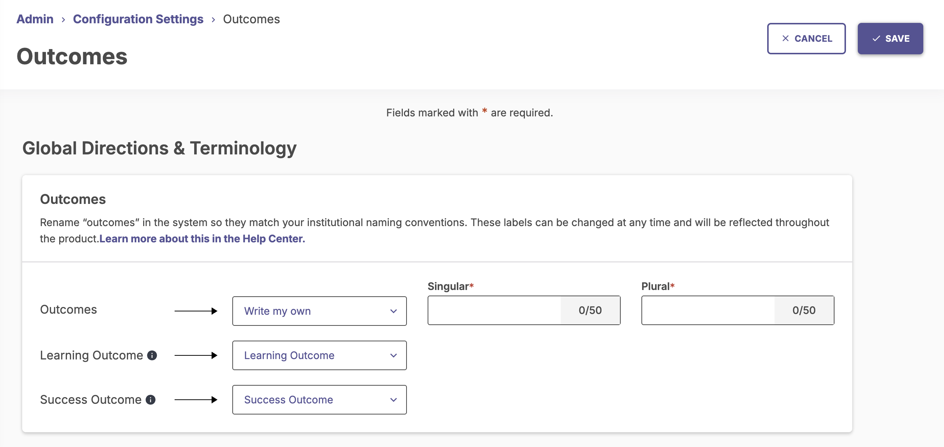The height and width of the screenshot is (447, 944).
Task: Open the Help Center learn more link
Action: 202,239
